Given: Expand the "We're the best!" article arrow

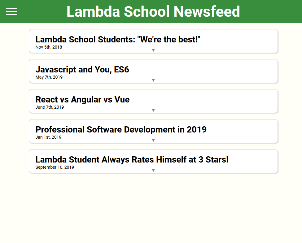Looking at the screenshot, I should tap(153, 50).
